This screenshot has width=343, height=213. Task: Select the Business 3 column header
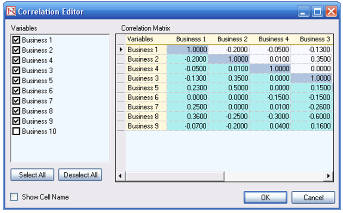[x=312, y=39]
